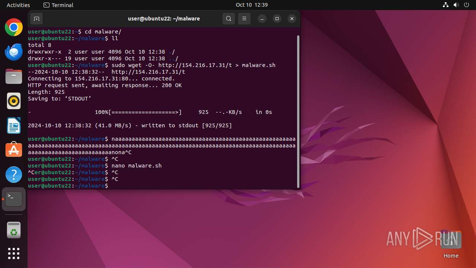This screenshot has height=268, width=476.
Task: Click 'total 8' output line
Action: [x=39, y=45]
